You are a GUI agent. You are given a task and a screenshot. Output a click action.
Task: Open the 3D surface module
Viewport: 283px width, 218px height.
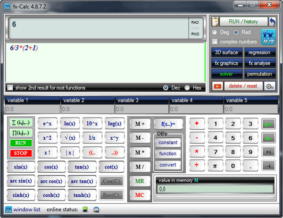[x=227, y=52]
